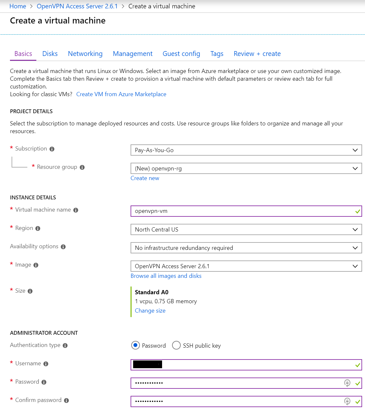The height and width of the screenshot is (410, 365).
Task: Switch to the Disks tab
Action: tap(50, 54)
